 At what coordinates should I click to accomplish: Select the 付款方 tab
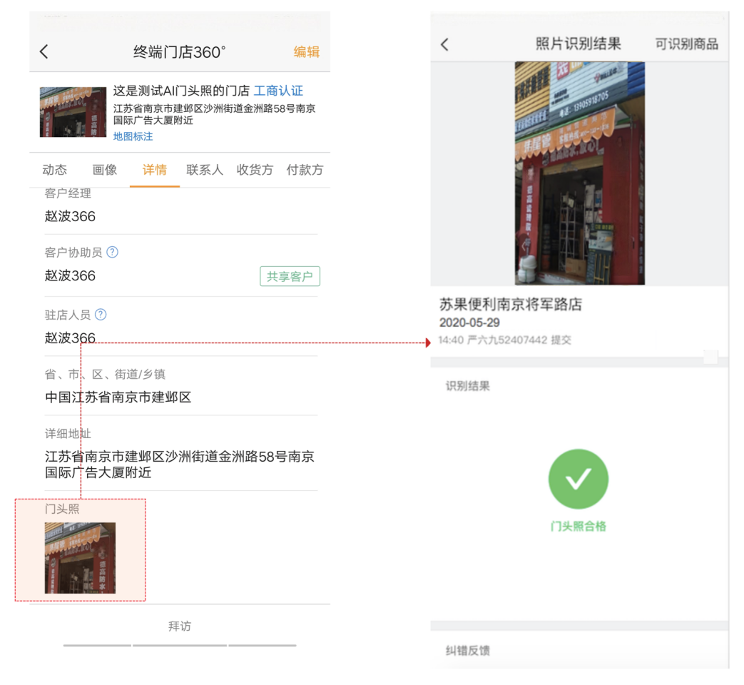[x=304, y=170]
